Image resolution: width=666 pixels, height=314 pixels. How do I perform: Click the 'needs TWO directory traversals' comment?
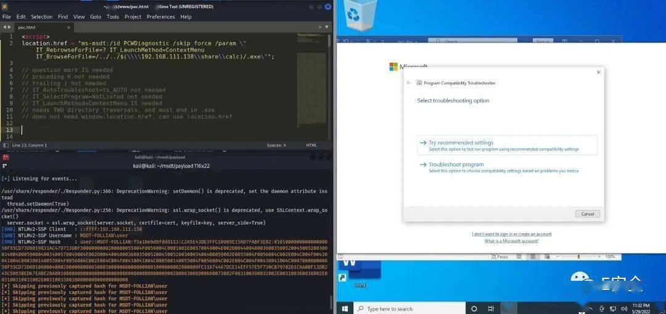click(x=118, y=110)
